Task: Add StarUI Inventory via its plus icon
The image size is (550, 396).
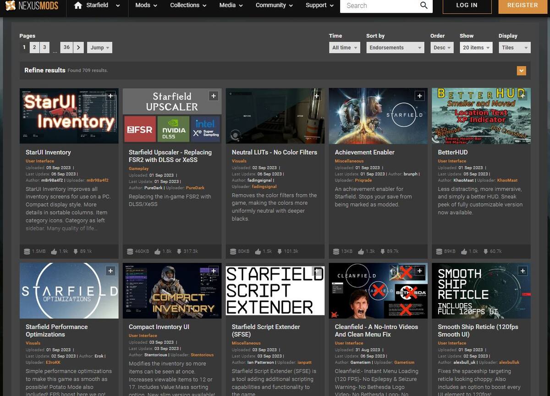Action: (110, 96)
